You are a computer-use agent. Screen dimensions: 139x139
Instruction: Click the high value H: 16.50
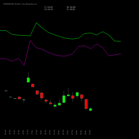(71, 7)
